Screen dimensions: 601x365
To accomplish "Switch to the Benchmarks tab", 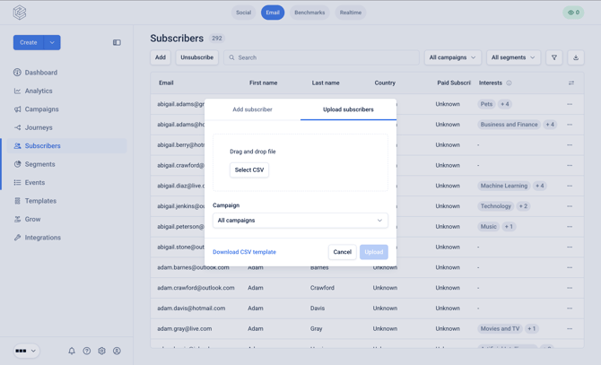I will coord(309,13).
